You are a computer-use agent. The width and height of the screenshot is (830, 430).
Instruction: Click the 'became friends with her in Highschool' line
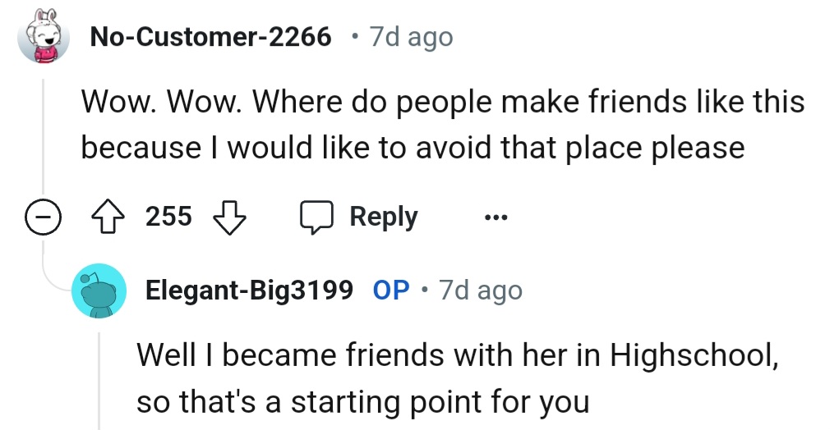tap(457, 356)
